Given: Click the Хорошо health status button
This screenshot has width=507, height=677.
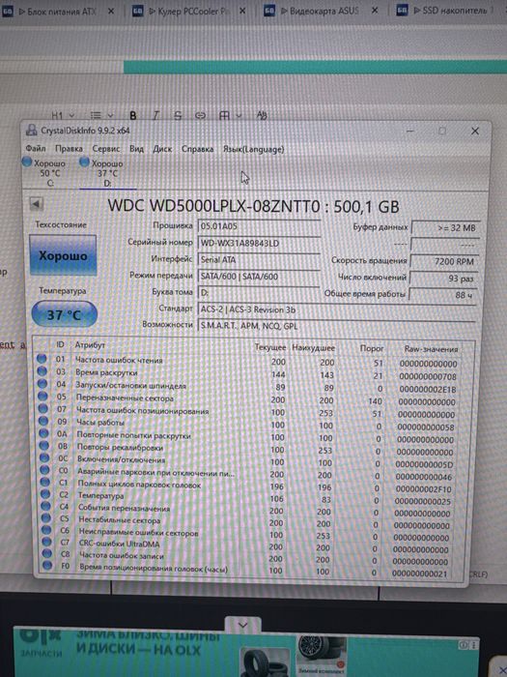Looking at the screenshot, I should coord(63,255).
